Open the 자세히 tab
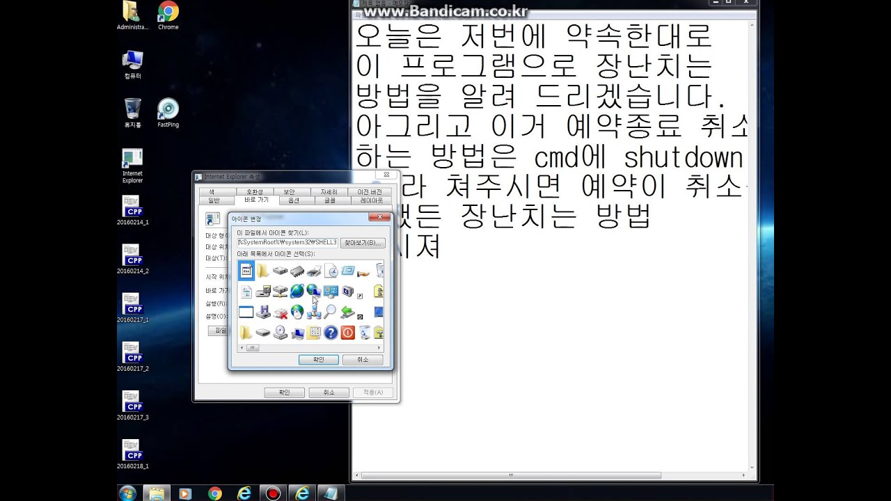 [329, 192]
